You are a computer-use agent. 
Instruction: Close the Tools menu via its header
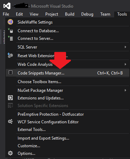coord(122,14)
